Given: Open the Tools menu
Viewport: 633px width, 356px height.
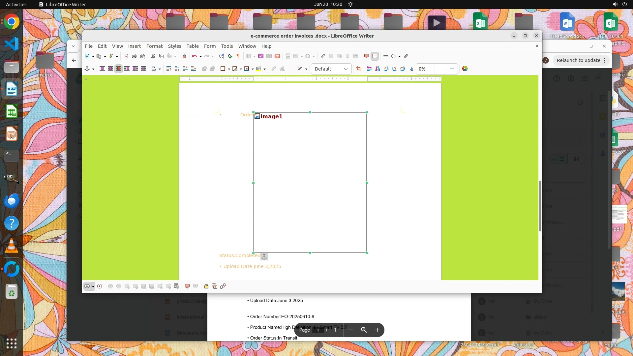Looking at the screenshot, I should point(227,46).
